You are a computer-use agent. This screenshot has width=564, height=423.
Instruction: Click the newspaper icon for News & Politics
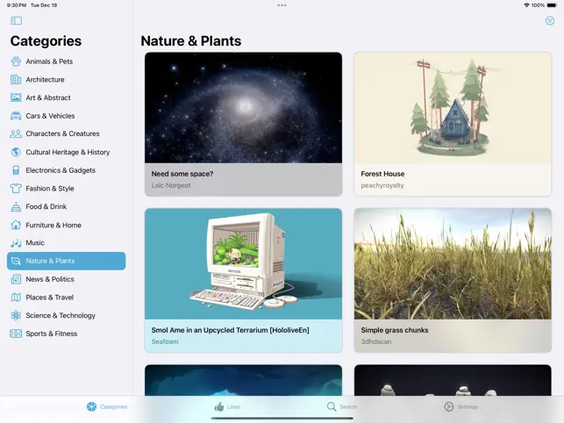coord(16,279)
